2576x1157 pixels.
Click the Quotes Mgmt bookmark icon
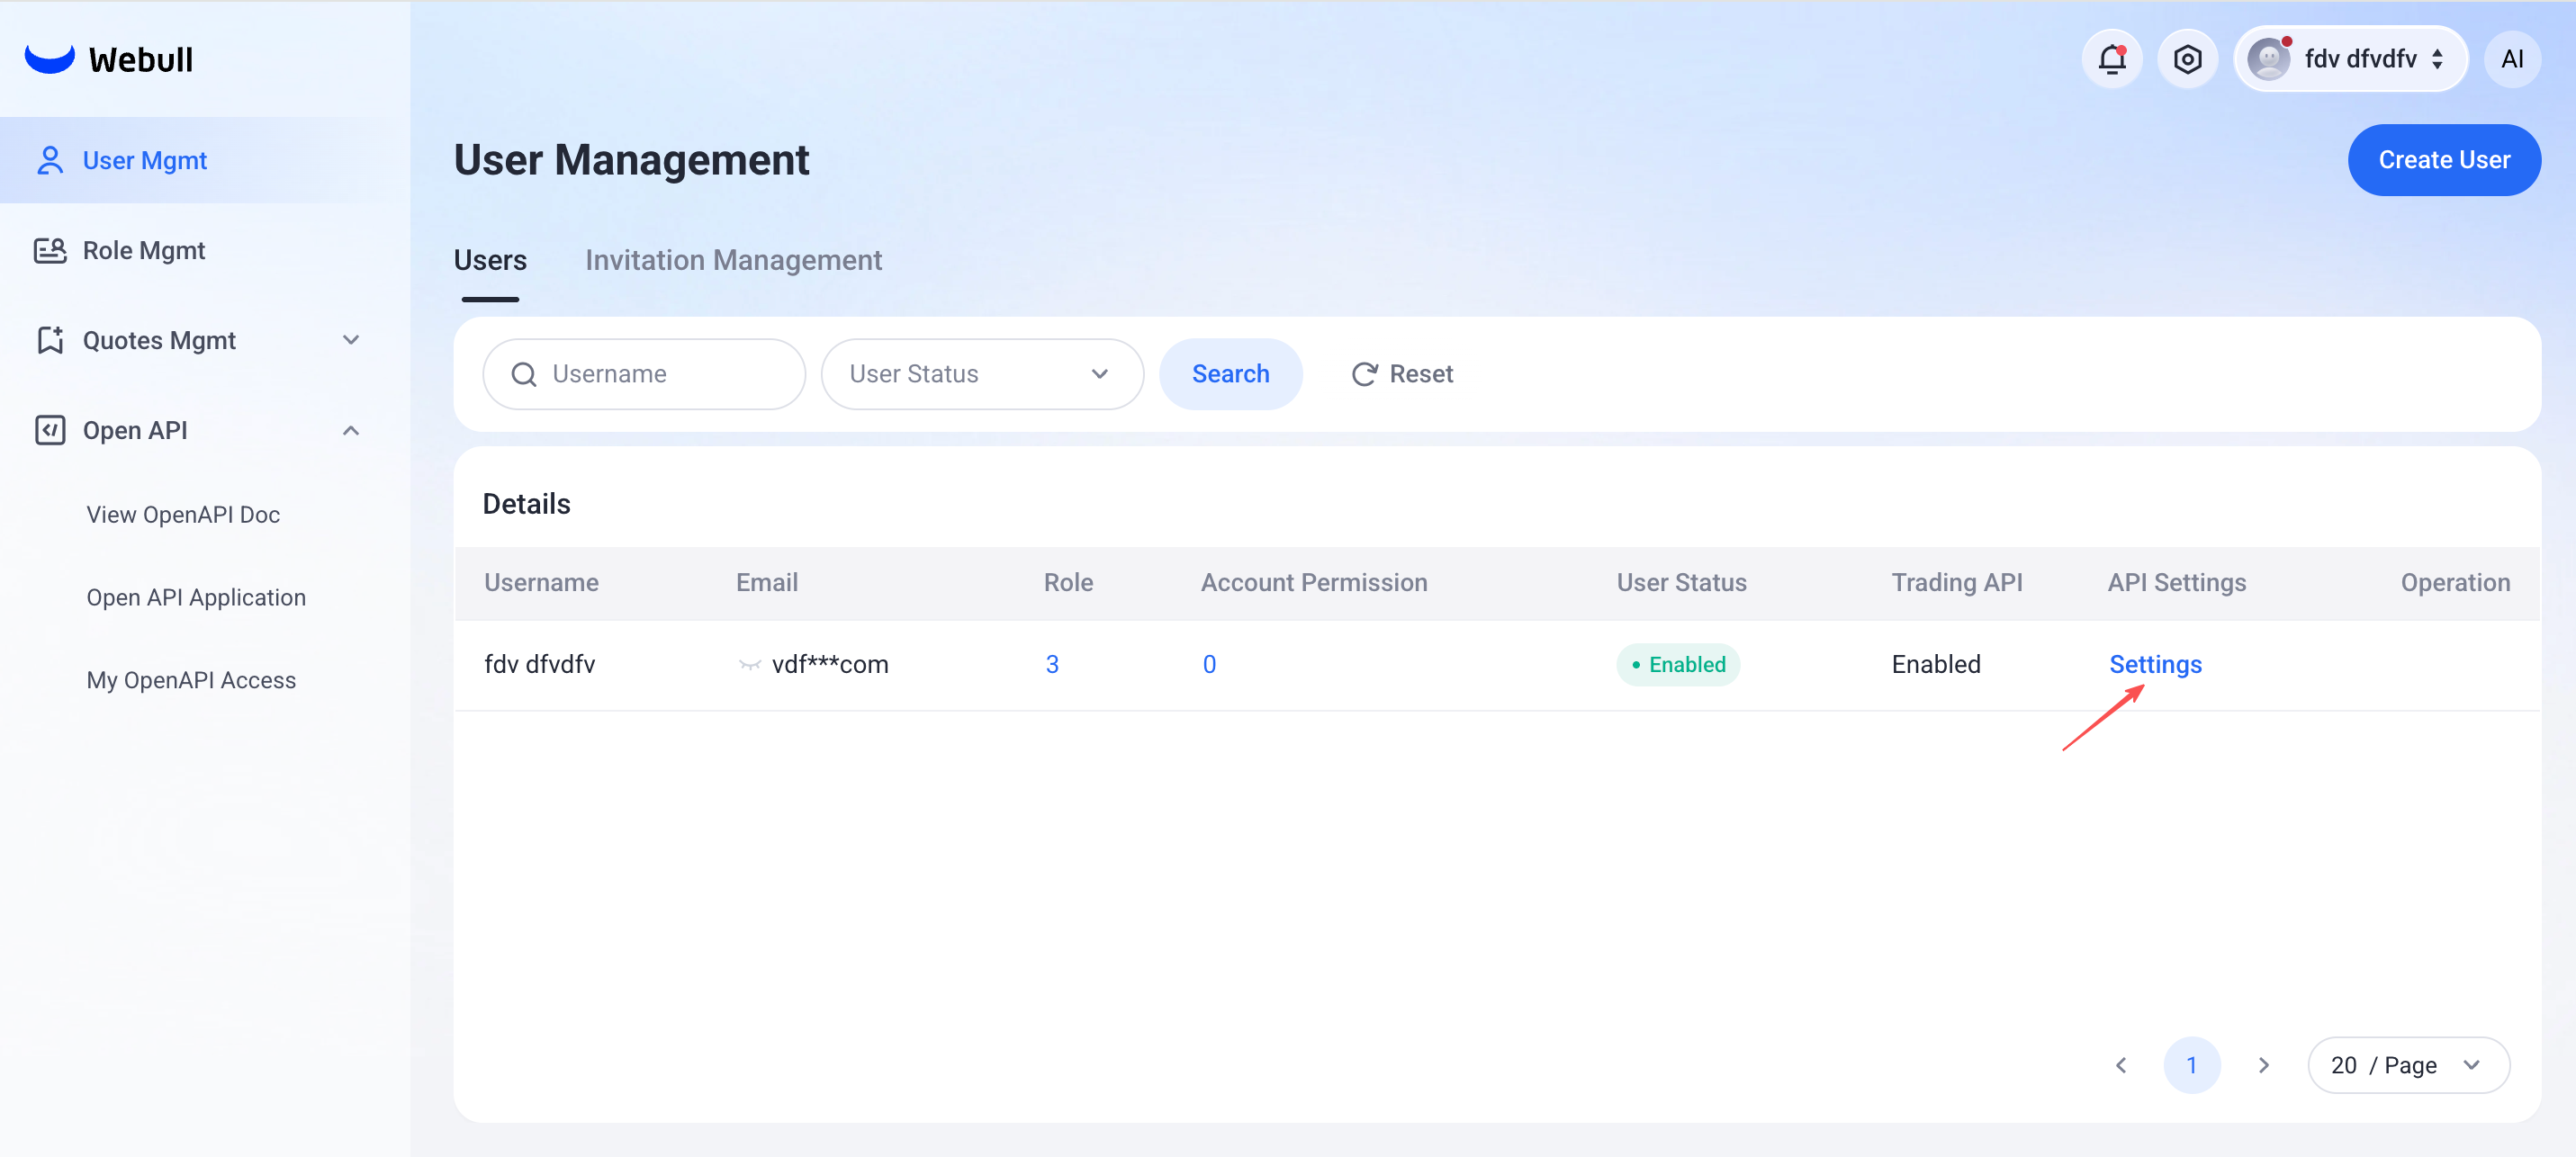pyautogui.click(x=50, y=340)
